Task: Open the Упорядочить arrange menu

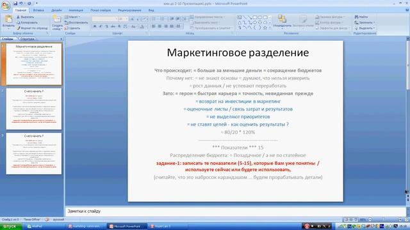Action: [282, 21]
